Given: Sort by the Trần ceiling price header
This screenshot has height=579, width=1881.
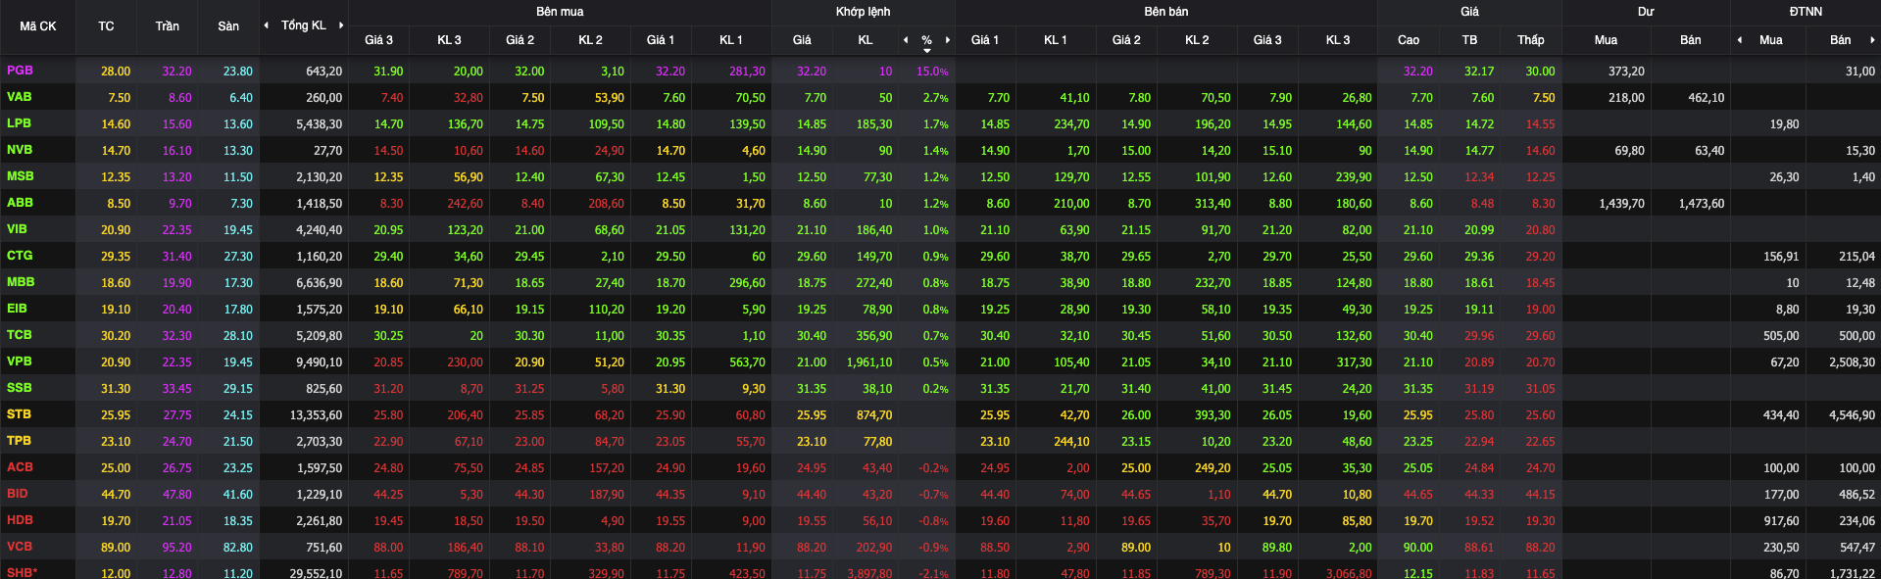Looking at the screenshot, I should tap(167, 26).
